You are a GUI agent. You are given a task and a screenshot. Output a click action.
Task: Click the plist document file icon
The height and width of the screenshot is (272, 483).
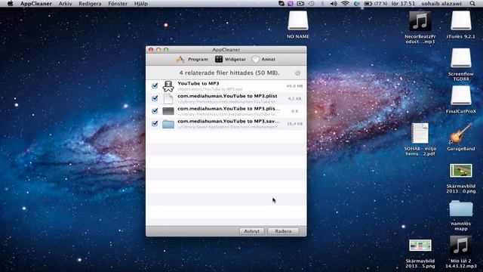coord(168,99)
